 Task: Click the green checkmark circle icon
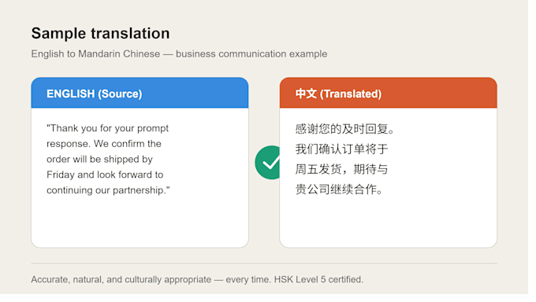tap(268, 163)
